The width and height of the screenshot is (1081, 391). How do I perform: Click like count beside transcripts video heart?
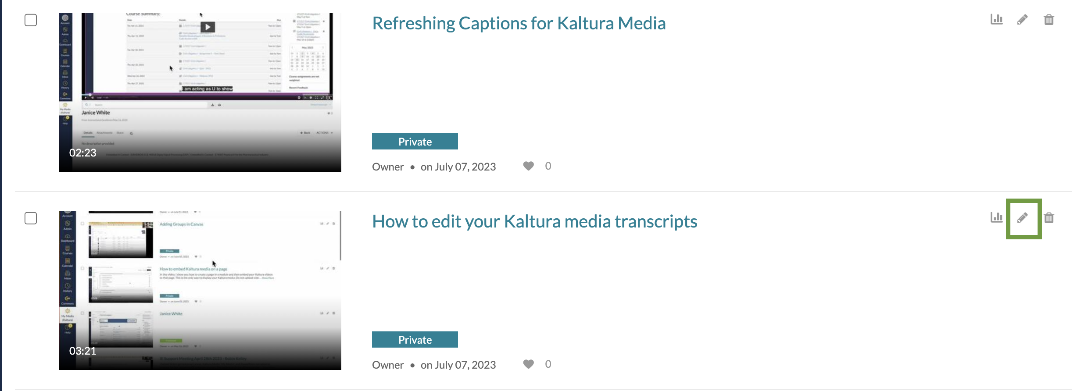[x=548, y=364]
